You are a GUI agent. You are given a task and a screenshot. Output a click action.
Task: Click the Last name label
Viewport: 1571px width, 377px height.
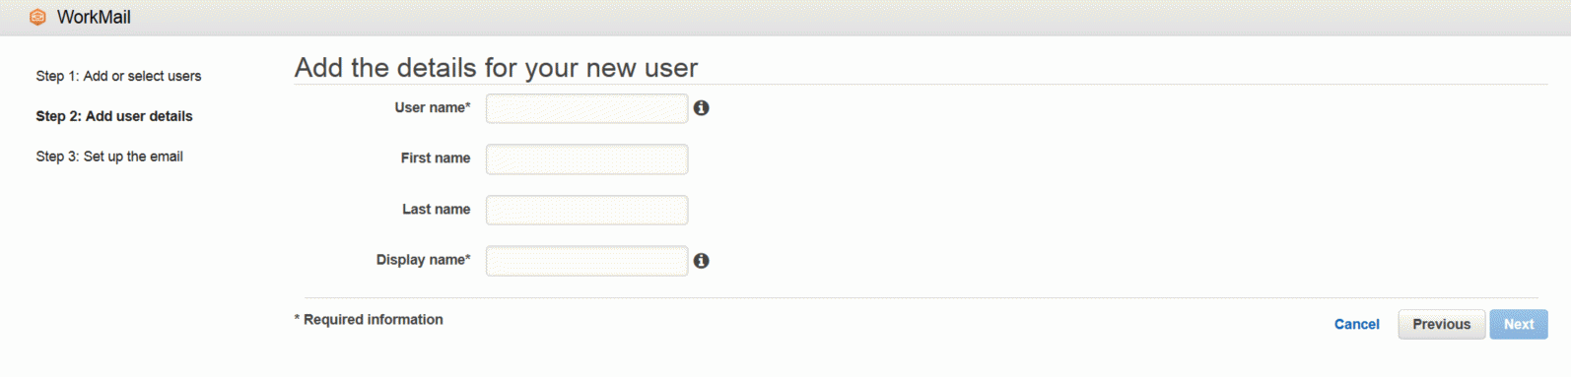(436, 209)
